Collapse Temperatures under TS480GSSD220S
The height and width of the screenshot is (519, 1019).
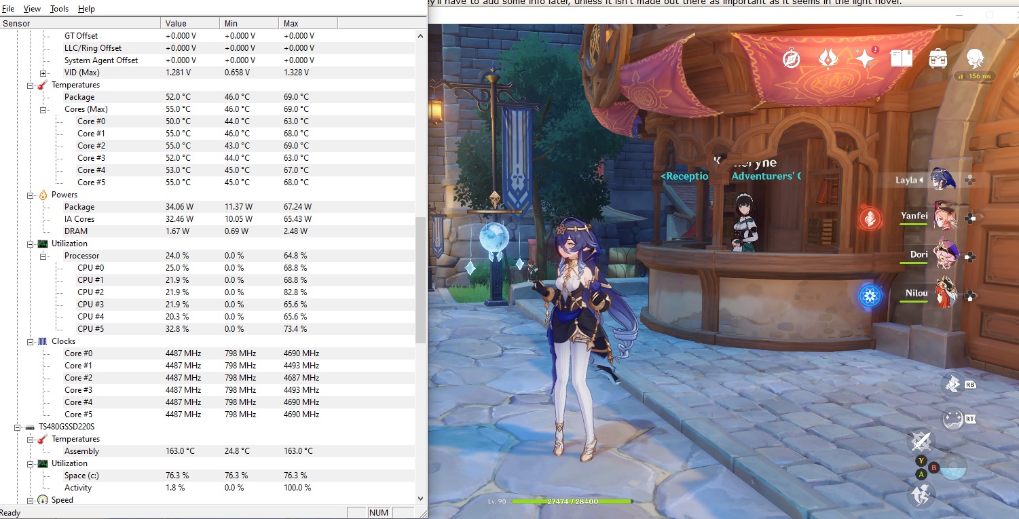(31, 439)
